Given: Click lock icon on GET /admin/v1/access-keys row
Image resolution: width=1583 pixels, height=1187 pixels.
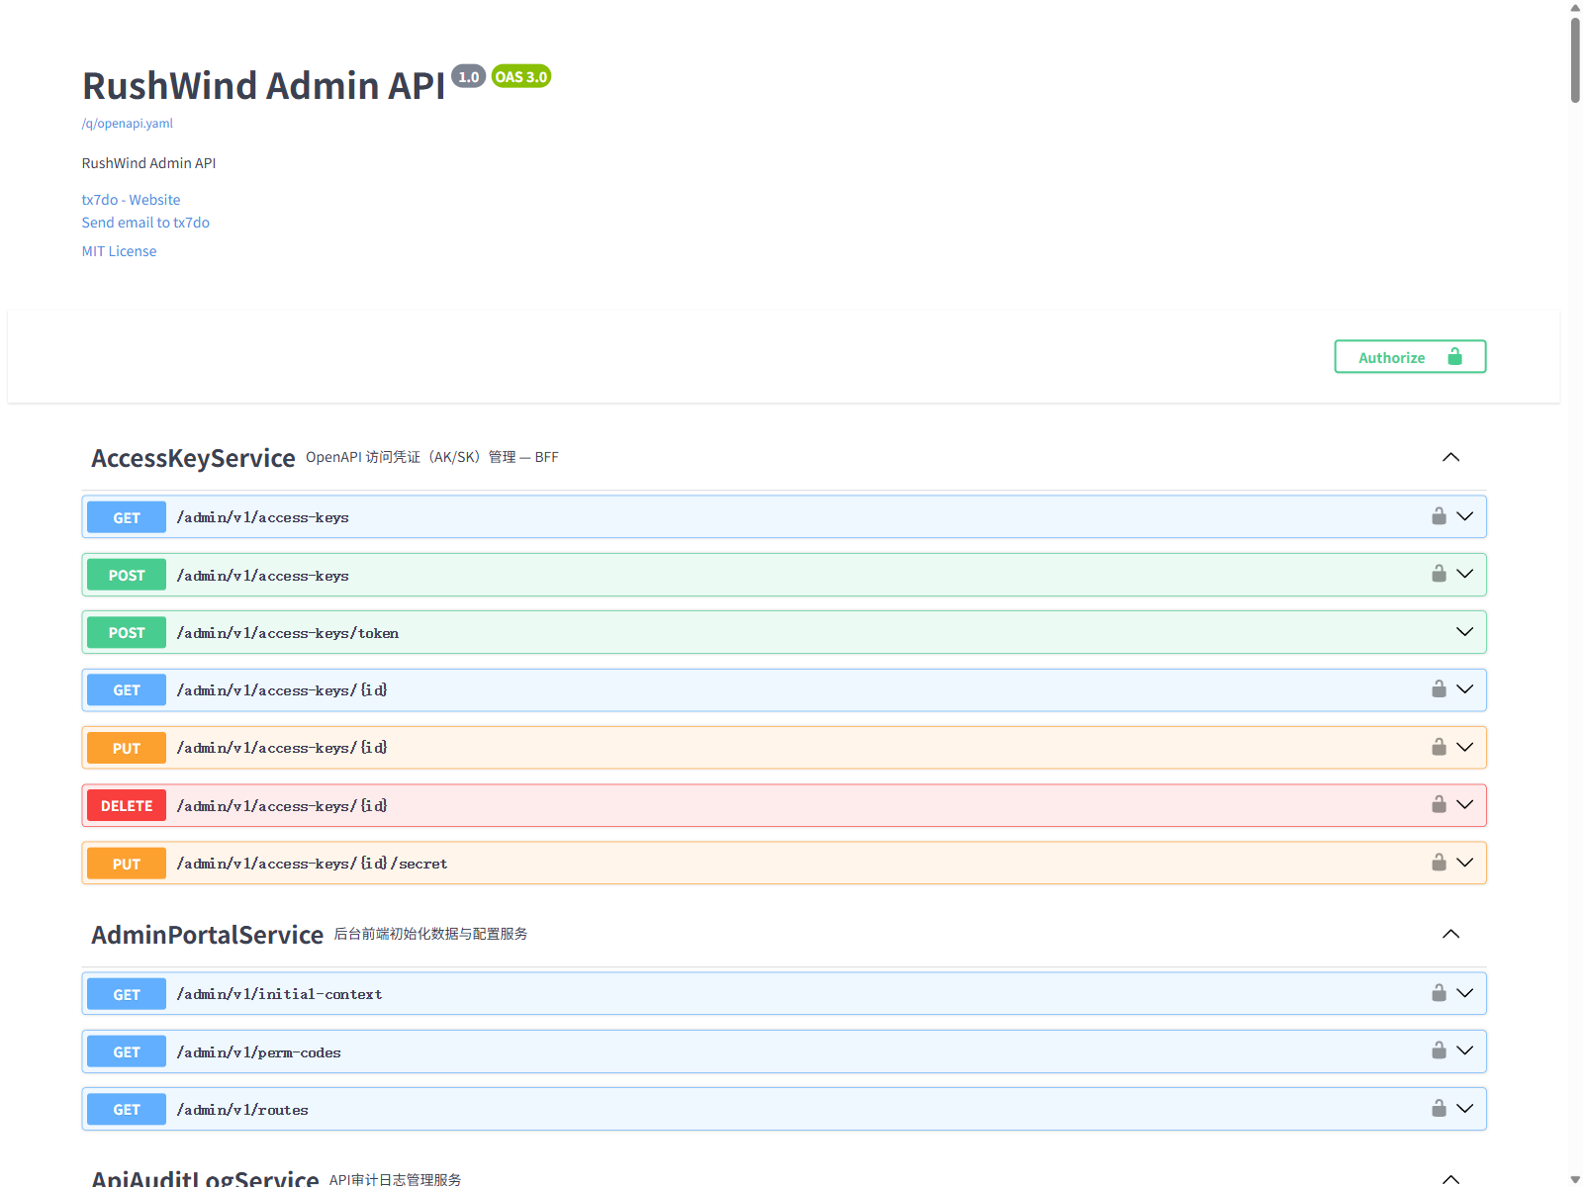Looking at the screenshot, I should point(1439,516).
